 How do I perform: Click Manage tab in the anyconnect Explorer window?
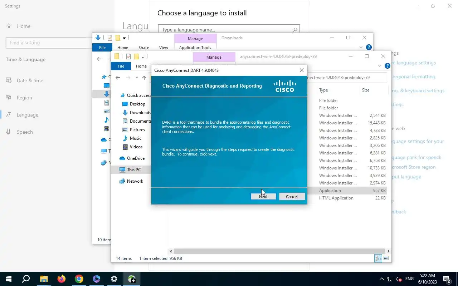[x=214, y=57]
